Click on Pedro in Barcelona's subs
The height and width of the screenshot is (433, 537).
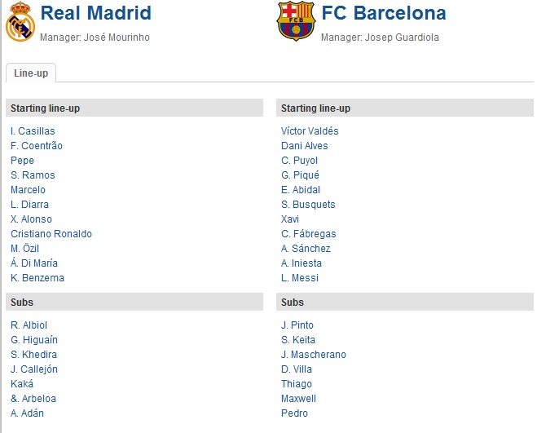pyautogui.click(x=294, y=413)
